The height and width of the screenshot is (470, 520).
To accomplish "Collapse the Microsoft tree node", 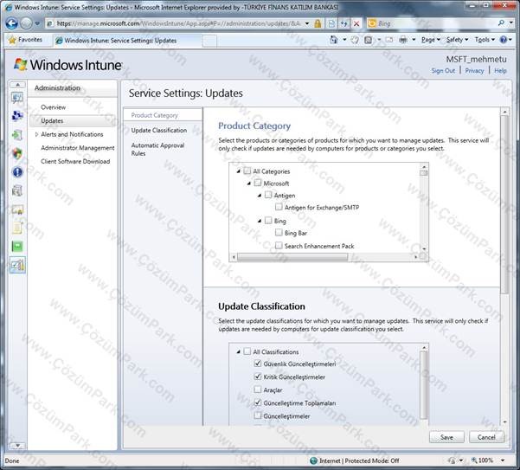I will click(x=249, y=183).
